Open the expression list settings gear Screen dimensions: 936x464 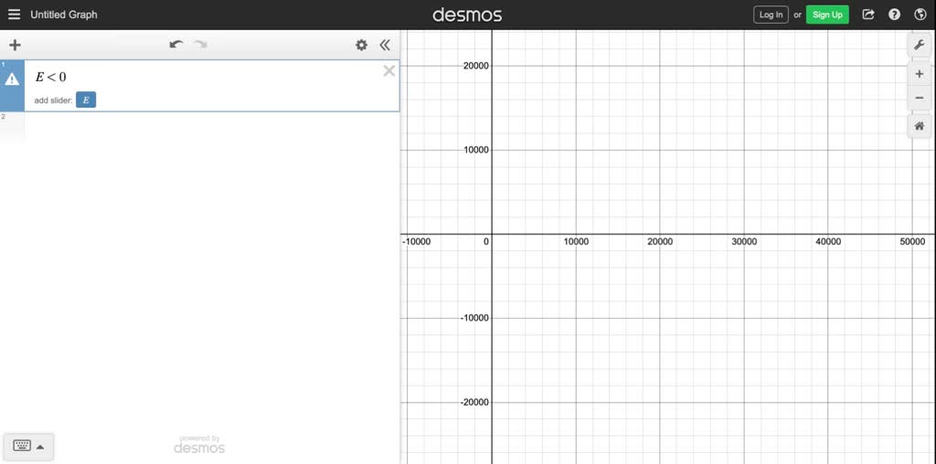click(x=361, y=45)
